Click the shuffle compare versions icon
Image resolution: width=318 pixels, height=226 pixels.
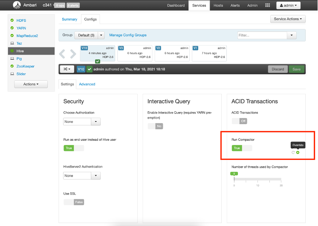67,69
